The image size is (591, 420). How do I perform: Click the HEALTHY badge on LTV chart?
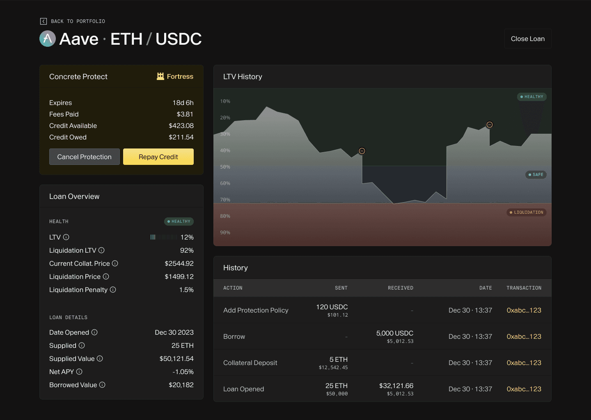[532, 97]
